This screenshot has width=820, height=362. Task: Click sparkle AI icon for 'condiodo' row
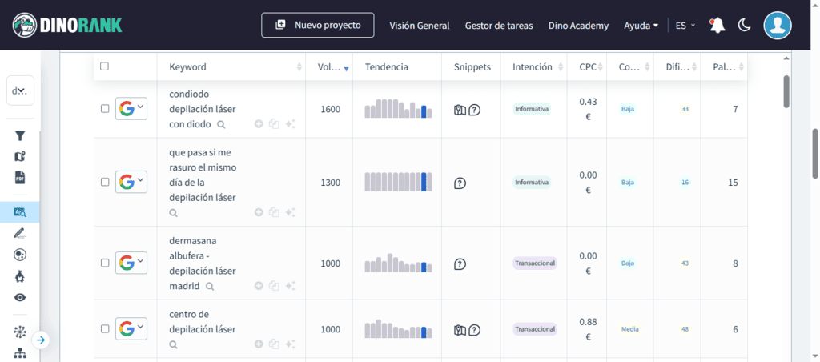tap(290, 124)
